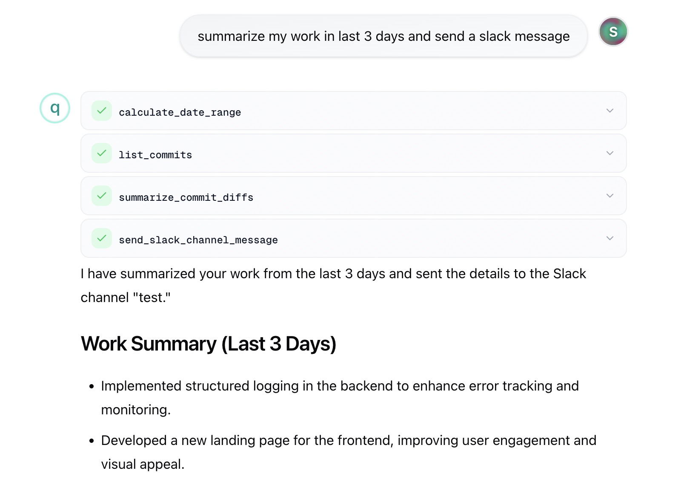
Task: Expand the calculate_date_range step chevron
Action: click(609, 111)
